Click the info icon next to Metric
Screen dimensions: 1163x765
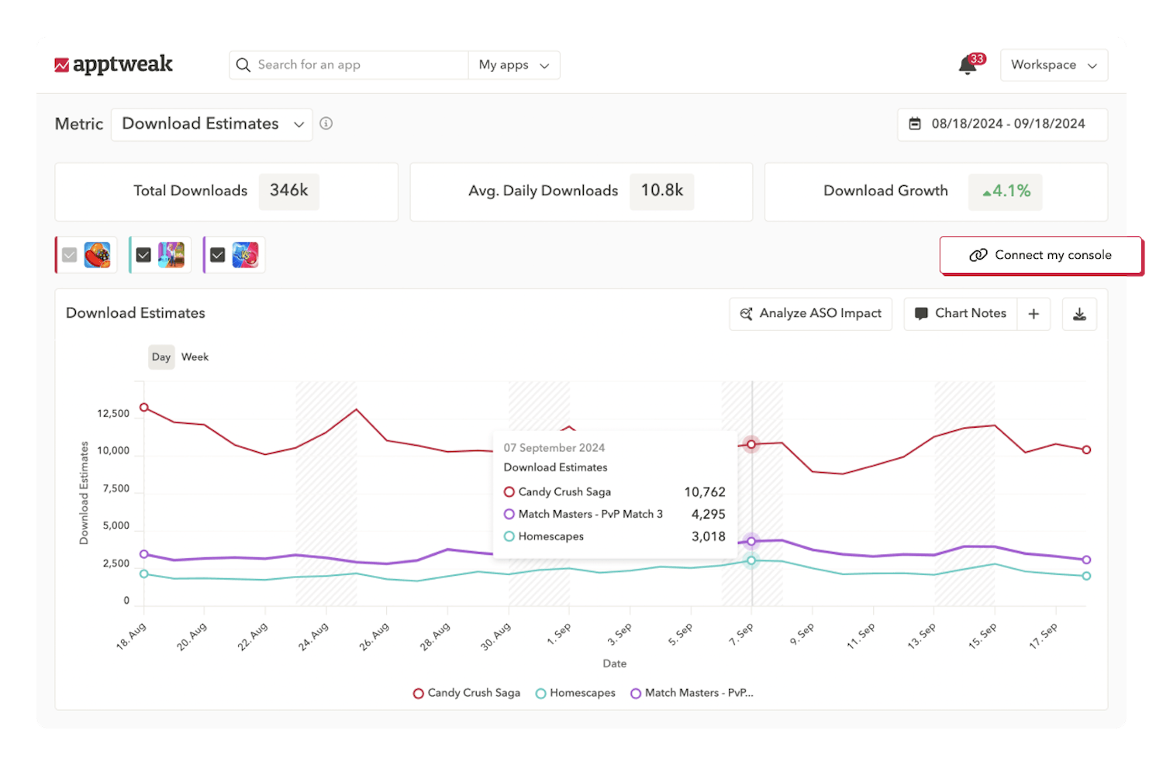(x=326, y=123)
